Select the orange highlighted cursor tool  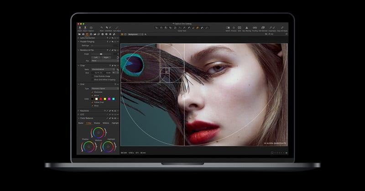198,28
